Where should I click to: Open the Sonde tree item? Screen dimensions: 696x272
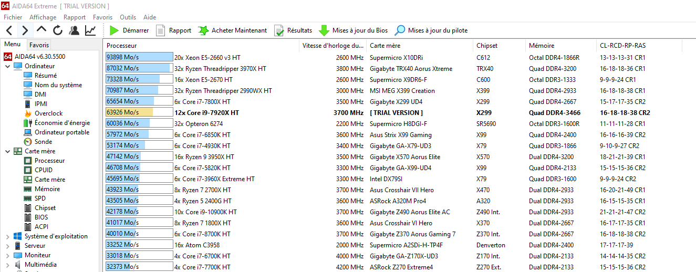tap(43, 142)
